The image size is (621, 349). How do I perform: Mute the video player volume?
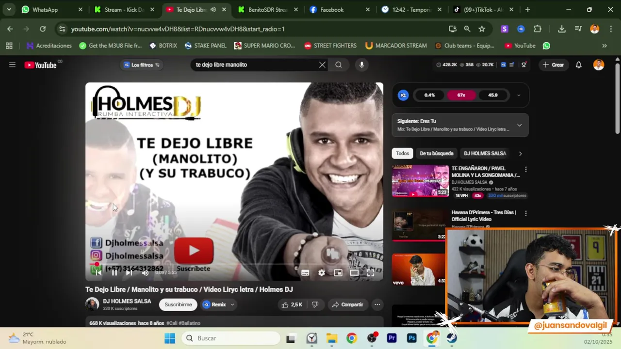point(145,273)
